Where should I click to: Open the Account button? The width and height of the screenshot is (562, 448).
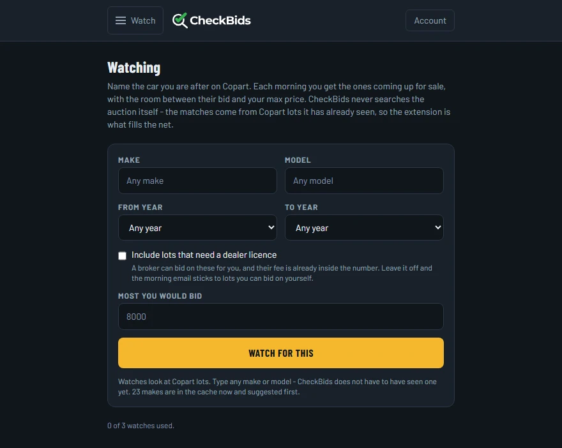click(x=430, y=20)
